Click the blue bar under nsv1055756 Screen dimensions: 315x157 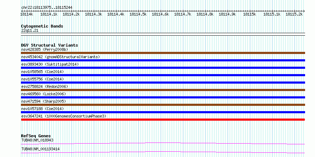163,83
